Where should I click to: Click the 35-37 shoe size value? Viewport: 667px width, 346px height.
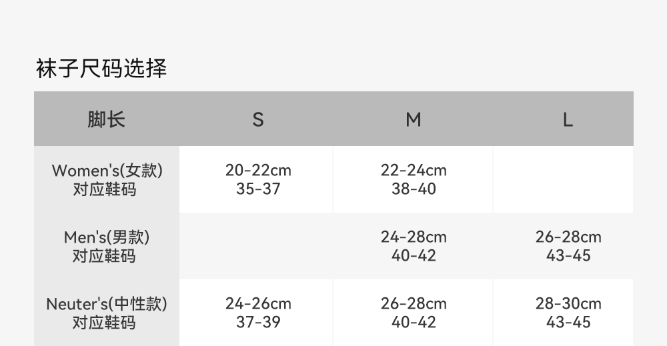tap(258, 189)
